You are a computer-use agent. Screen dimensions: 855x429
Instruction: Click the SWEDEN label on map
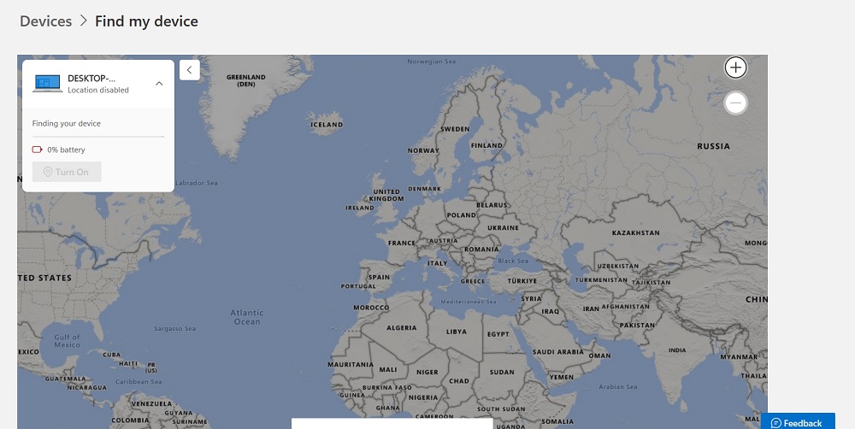(x=455, y=129)
